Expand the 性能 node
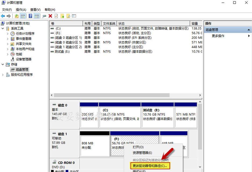The height and width of the screenshot is (172, 252). point(8,54)
